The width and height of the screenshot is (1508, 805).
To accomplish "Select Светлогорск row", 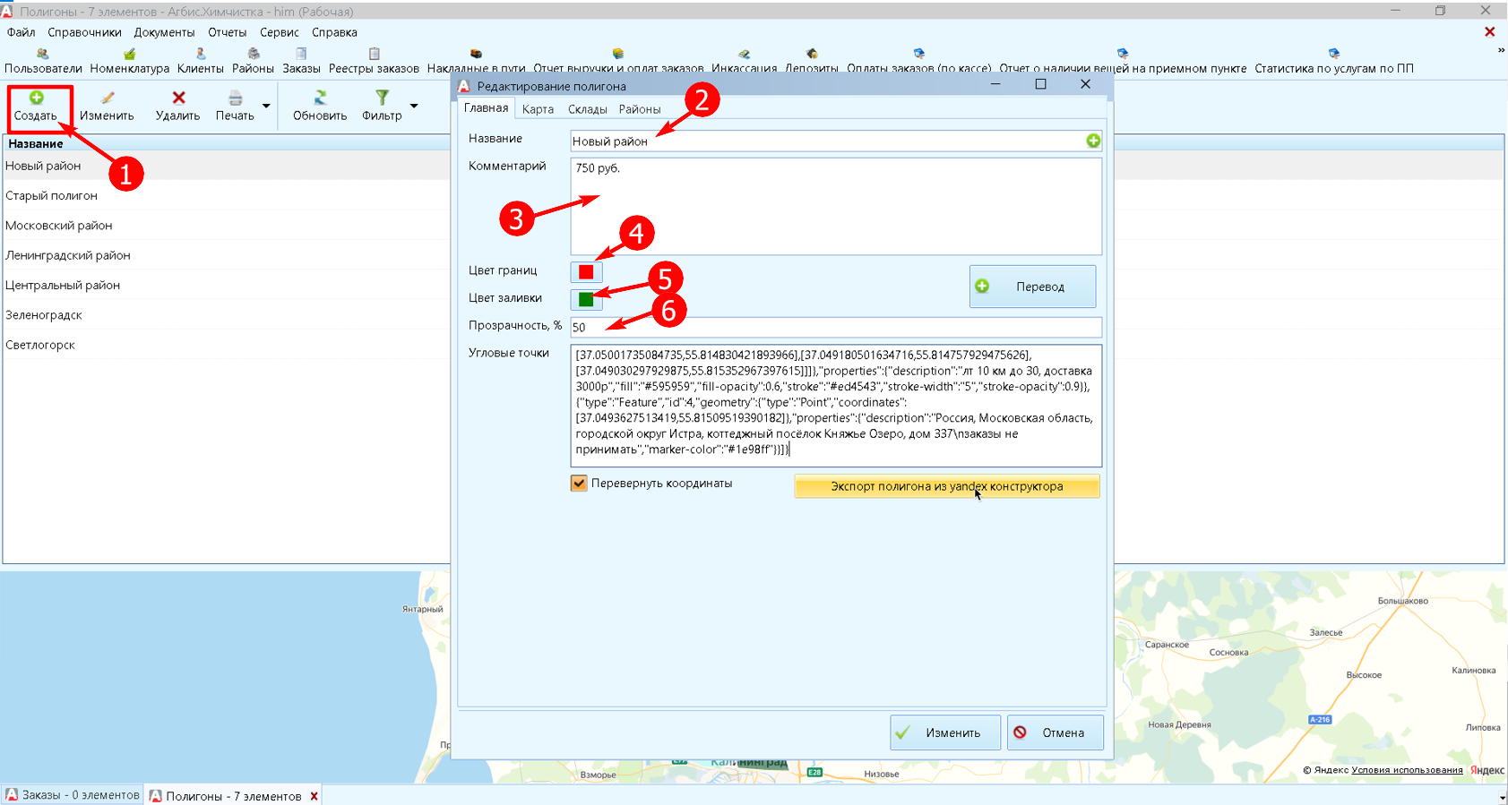I will click(226, 345).
